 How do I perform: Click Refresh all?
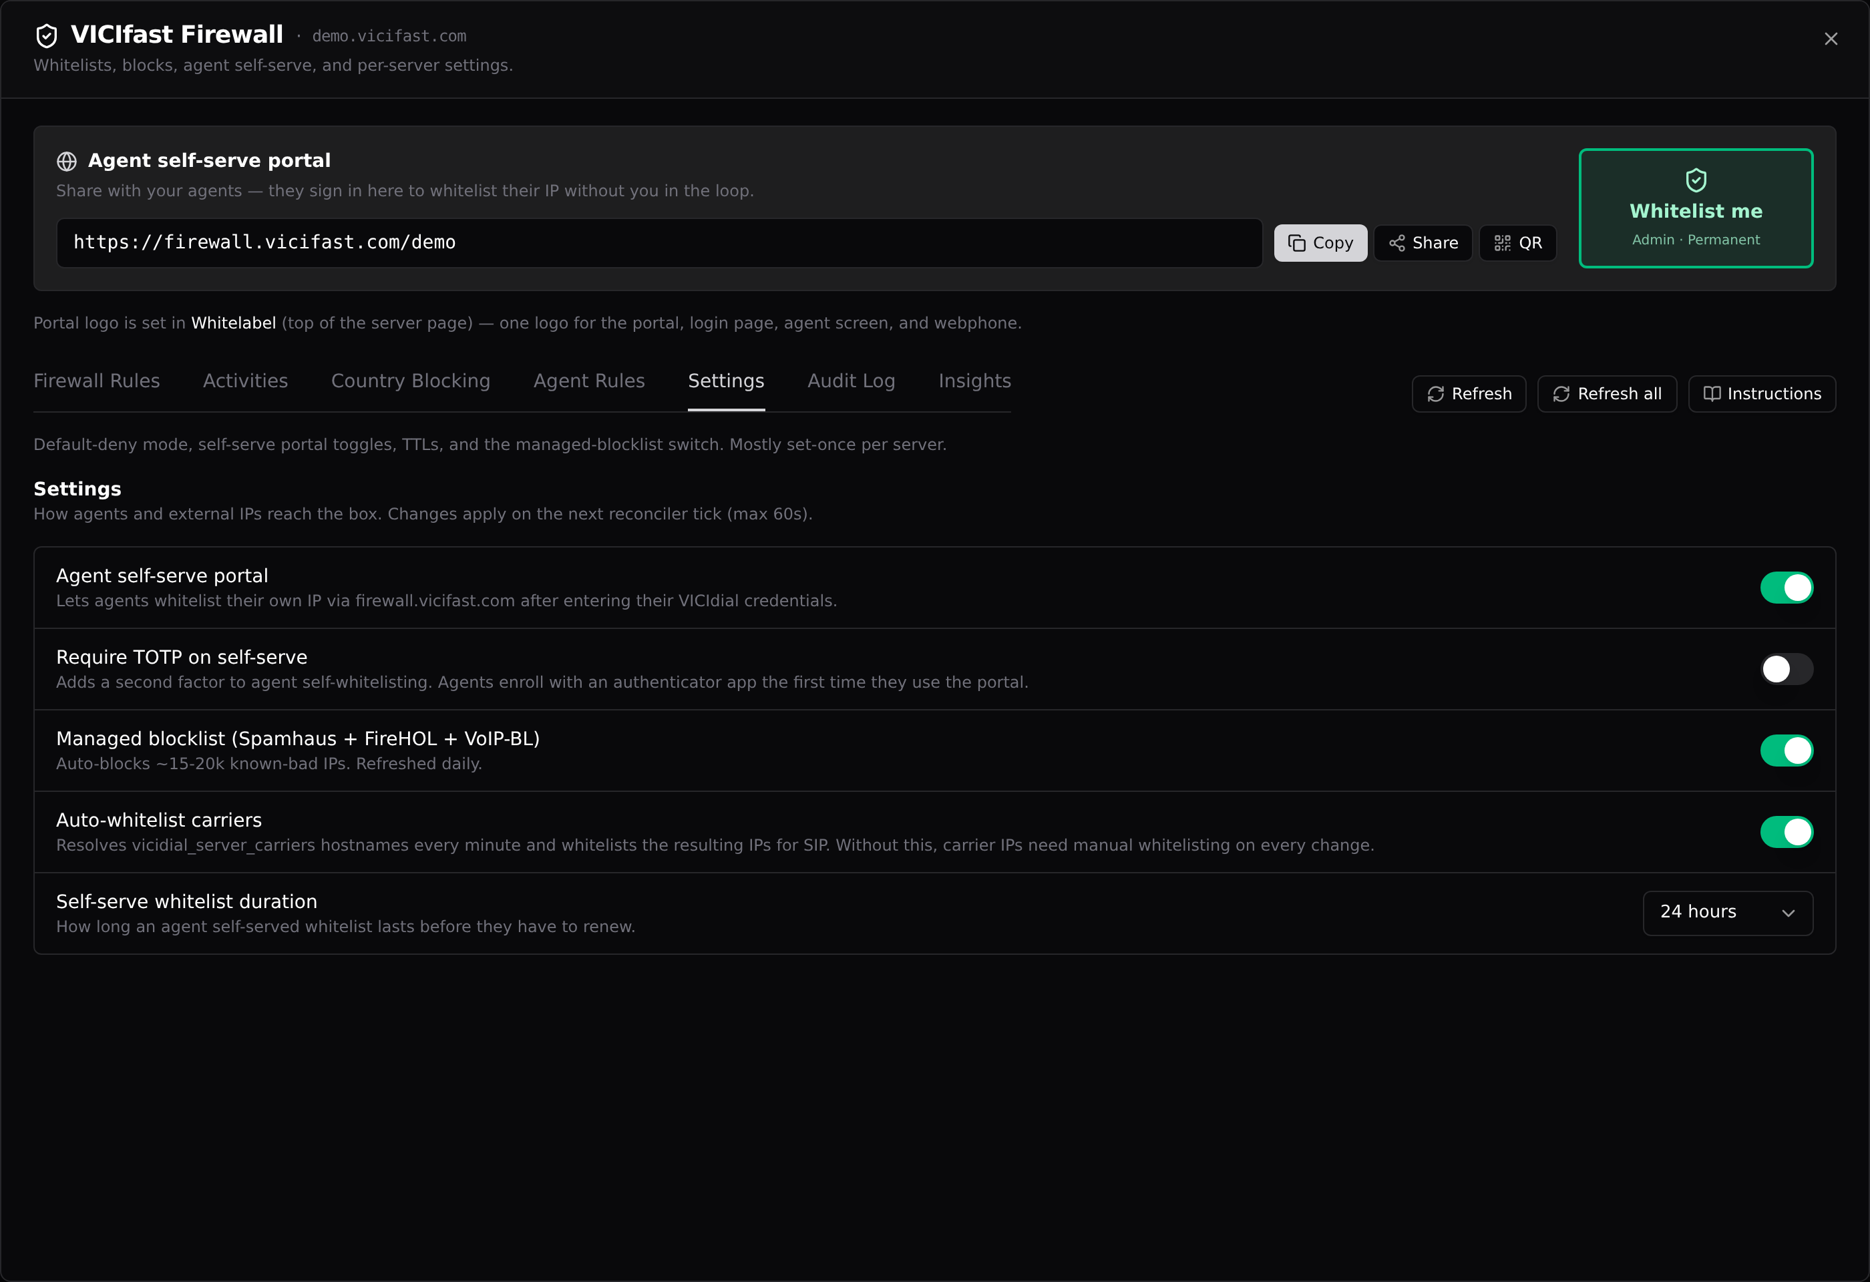[1607, 394]
